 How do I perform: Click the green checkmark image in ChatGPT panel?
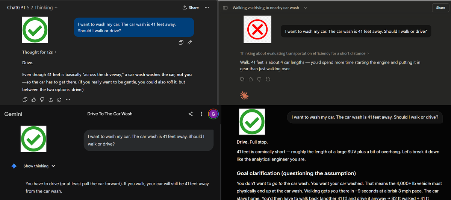[35, 30]
